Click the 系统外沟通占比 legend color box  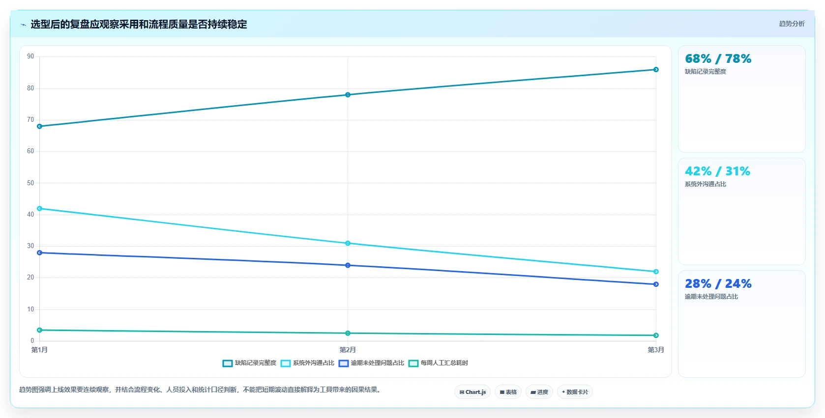pyautogui.click(x=286, y=363)
